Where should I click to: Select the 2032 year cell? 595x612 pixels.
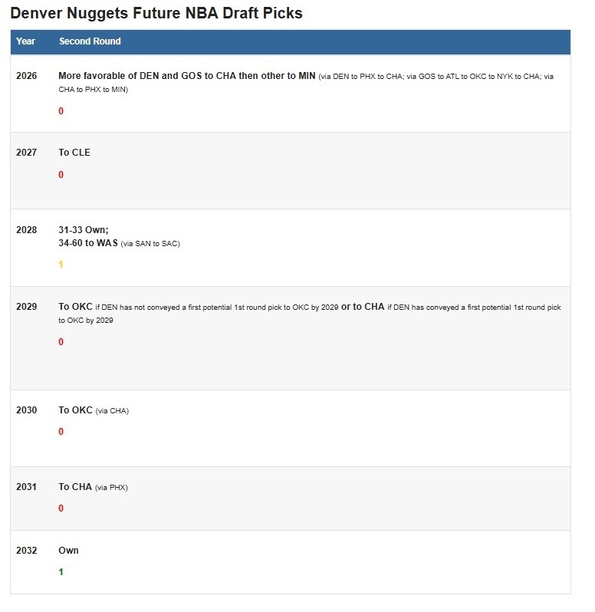pos(27,551)
